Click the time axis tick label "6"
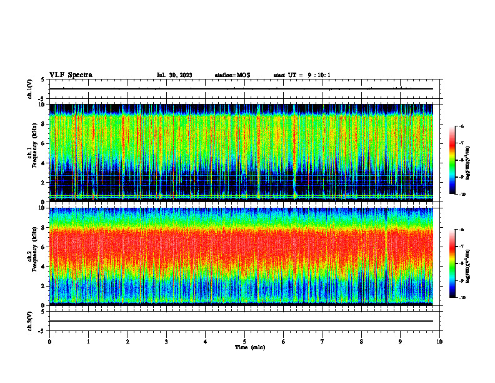 (x=284, y=342)
